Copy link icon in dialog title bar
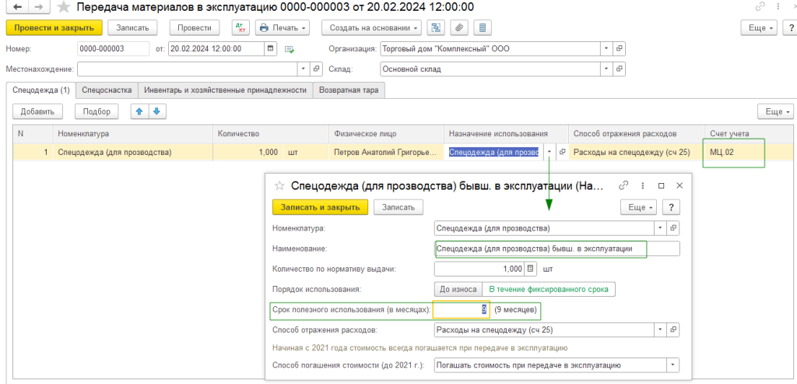This screenshot has width=797, height=384. (x=623, y=186)
